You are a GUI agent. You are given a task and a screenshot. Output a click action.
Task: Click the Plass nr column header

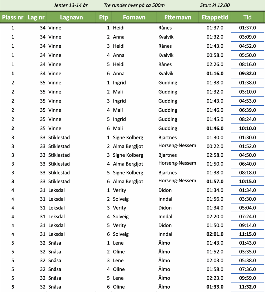13,17
